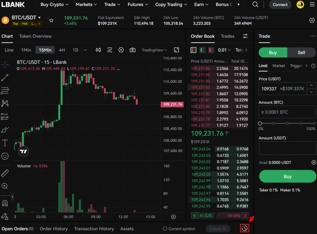
Task: Open the Futures dropdown menu
Action: pos(137,5)
